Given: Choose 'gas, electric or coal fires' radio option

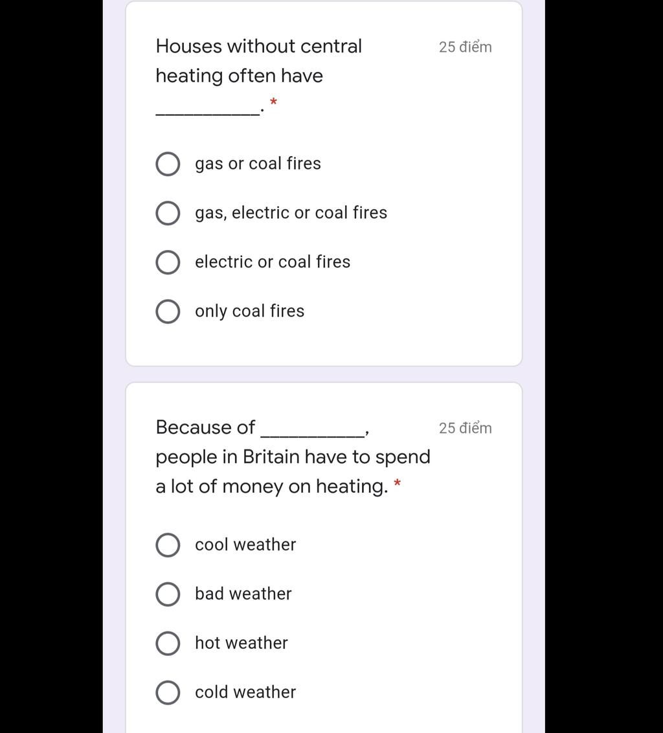Looking at the screenshot, I should click(x=168, y=213).
